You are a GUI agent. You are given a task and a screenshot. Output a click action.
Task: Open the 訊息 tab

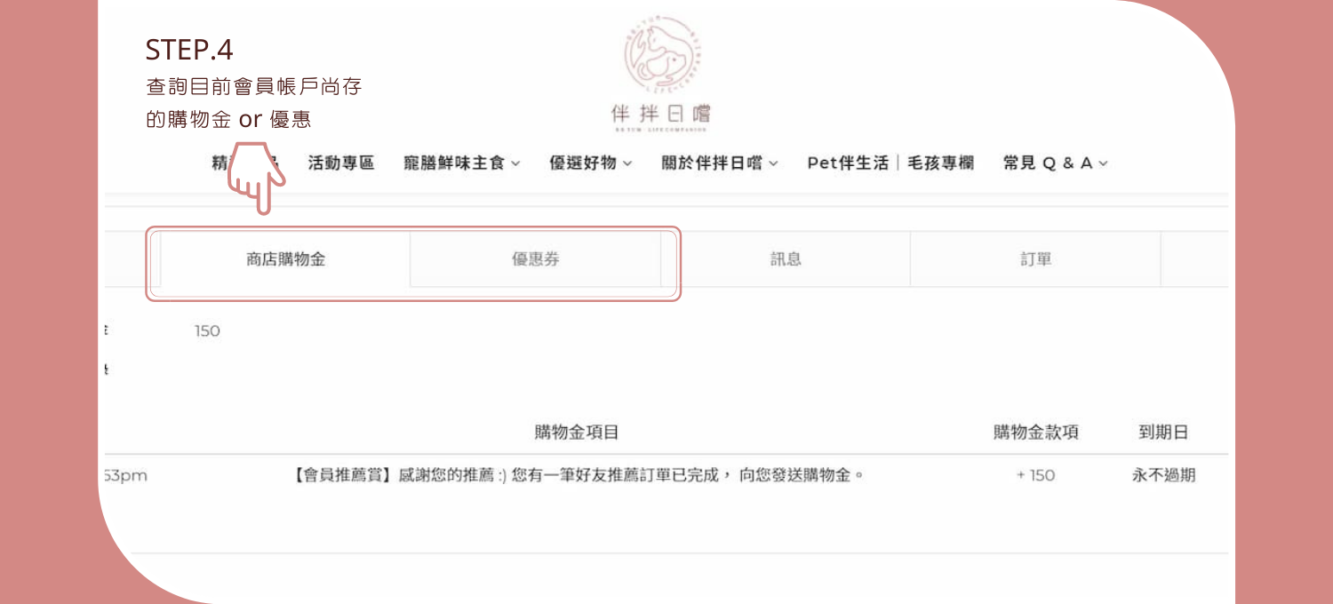pos(786,259)
